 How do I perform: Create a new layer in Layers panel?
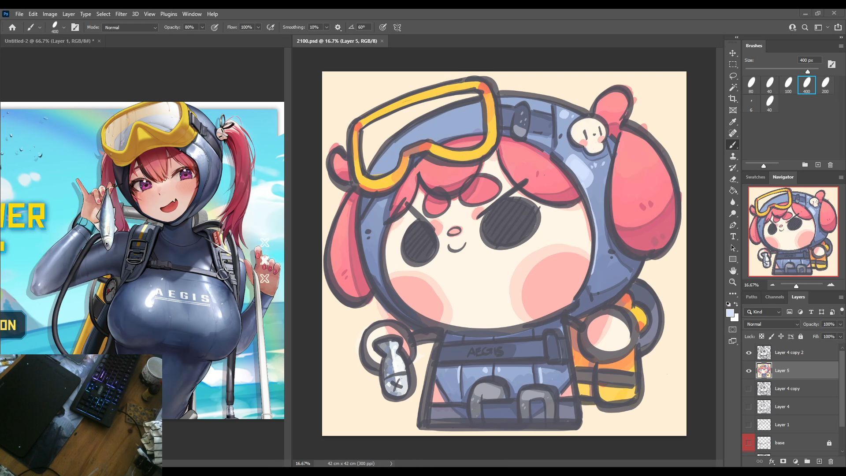point(819,461)
